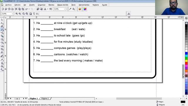Open the Mapas de bits menu
Viewport: 188px width, 106px height.
pos(63,5)
